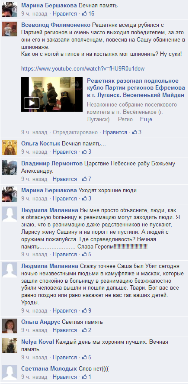This screenshot has width=189, height=384.
Task: Open Всеволод Филимоненко's profile avatar
Action: [10, 29]
